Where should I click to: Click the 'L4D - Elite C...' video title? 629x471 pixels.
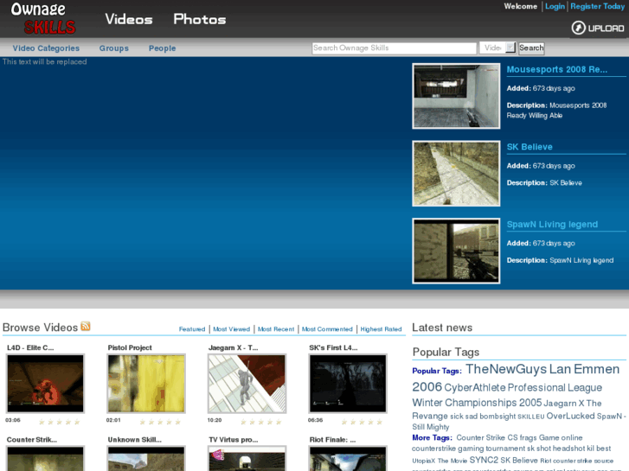click(x=30, y=348)
